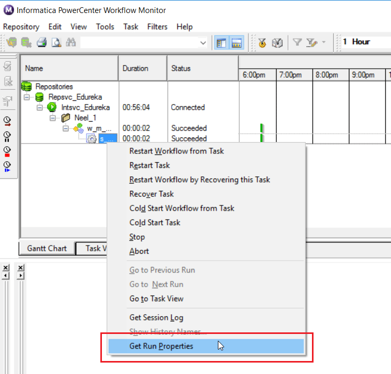Open the small arrow dropdown beside filters
The height and width of the screenshot is (374, 391).
pyautogui.click(x=324, y=42)
